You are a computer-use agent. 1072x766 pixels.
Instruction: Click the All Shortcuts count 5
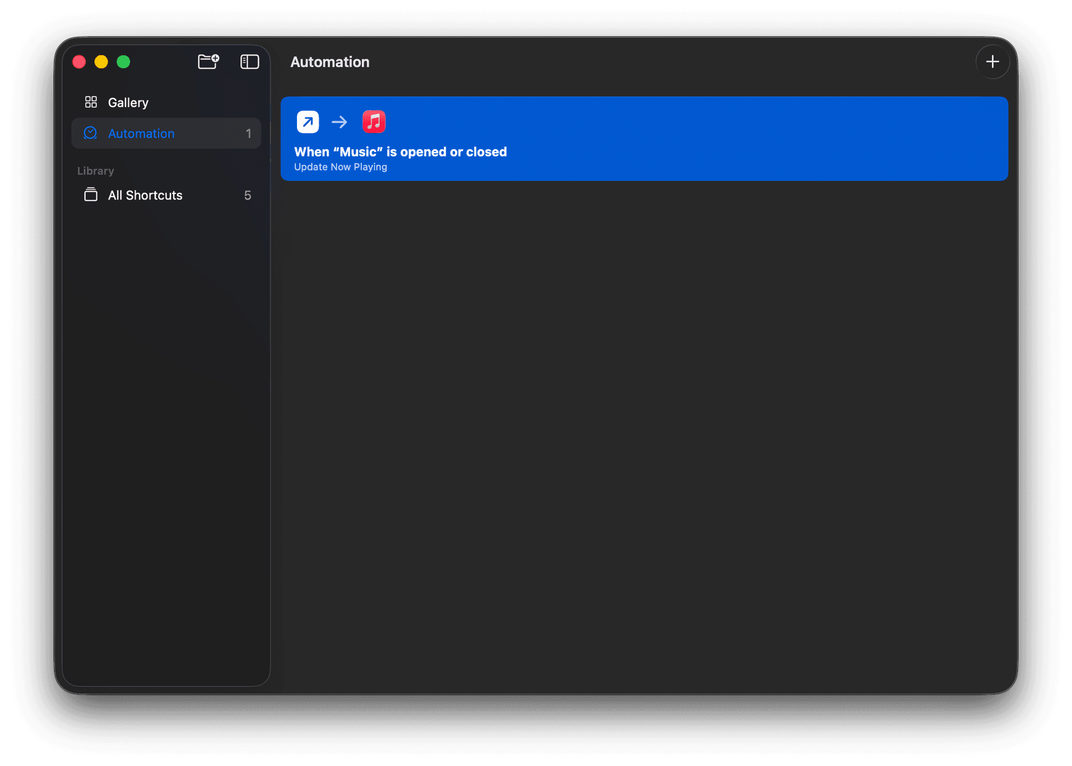coord(247,195)
